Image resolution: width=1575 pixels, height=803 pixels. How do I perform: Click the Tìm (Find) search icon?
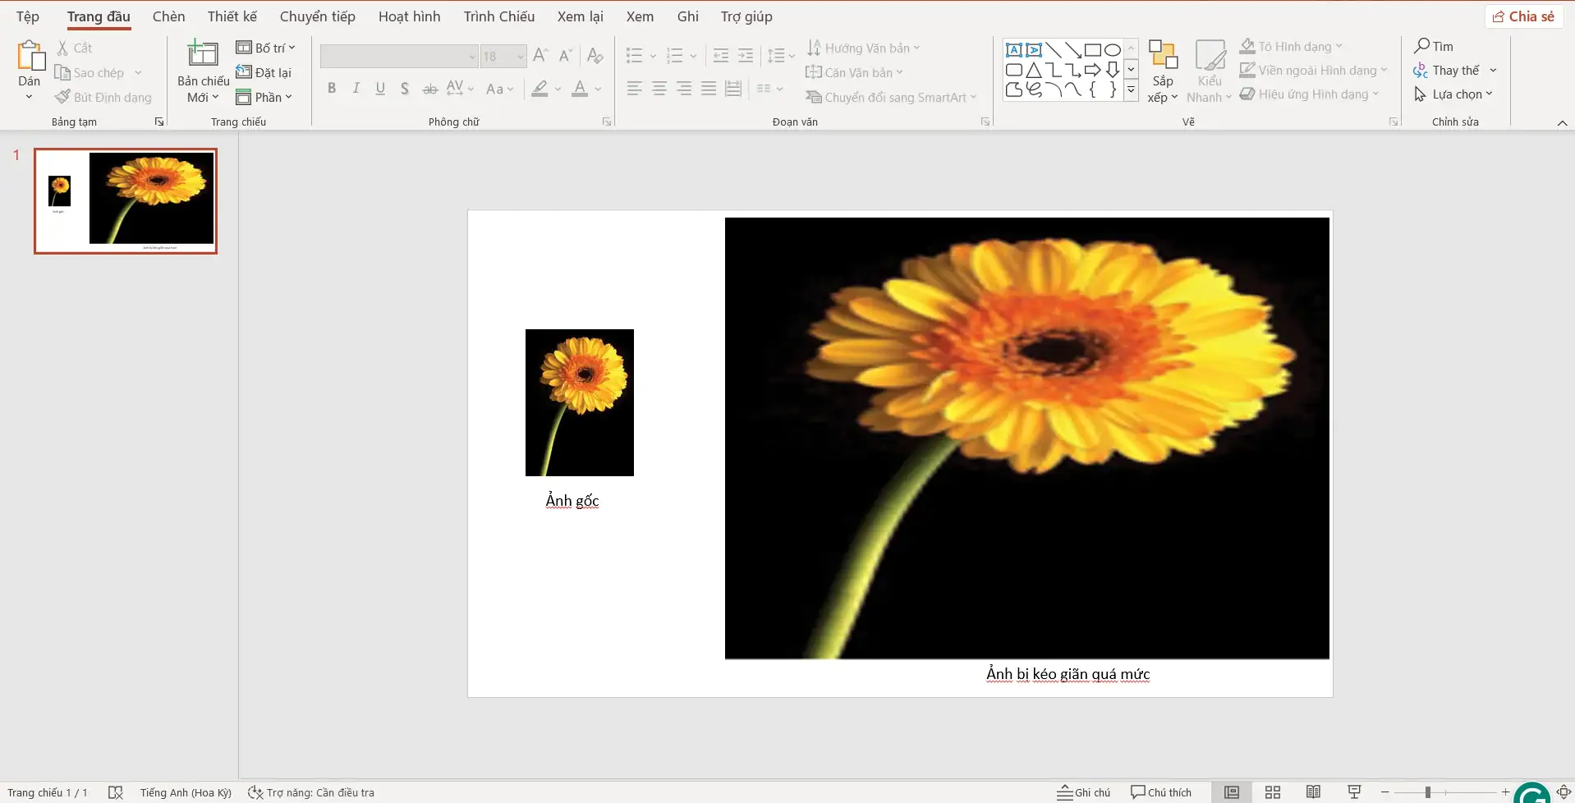coord(1422,46)
